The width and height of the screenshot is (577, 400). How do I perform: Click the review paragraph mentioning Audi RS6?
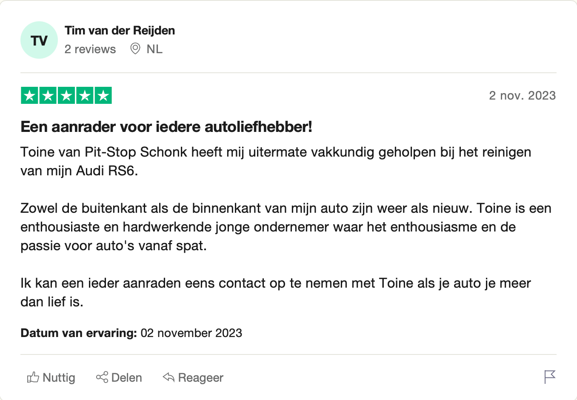click(x=276, y=161)
